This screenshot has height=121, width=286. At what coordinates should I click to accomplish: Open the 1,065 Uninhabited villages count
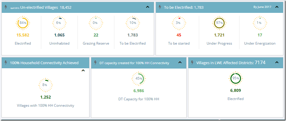(59, 35)
